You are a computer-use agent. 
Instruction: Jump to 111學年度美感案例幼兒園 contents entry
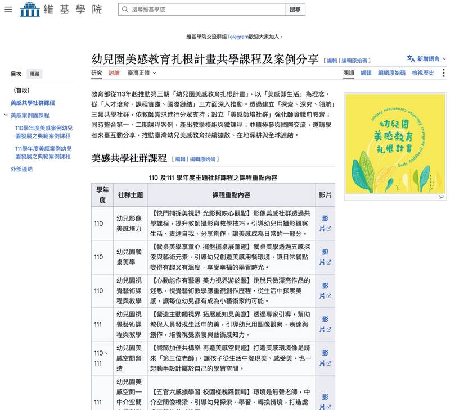click(43, 152)
